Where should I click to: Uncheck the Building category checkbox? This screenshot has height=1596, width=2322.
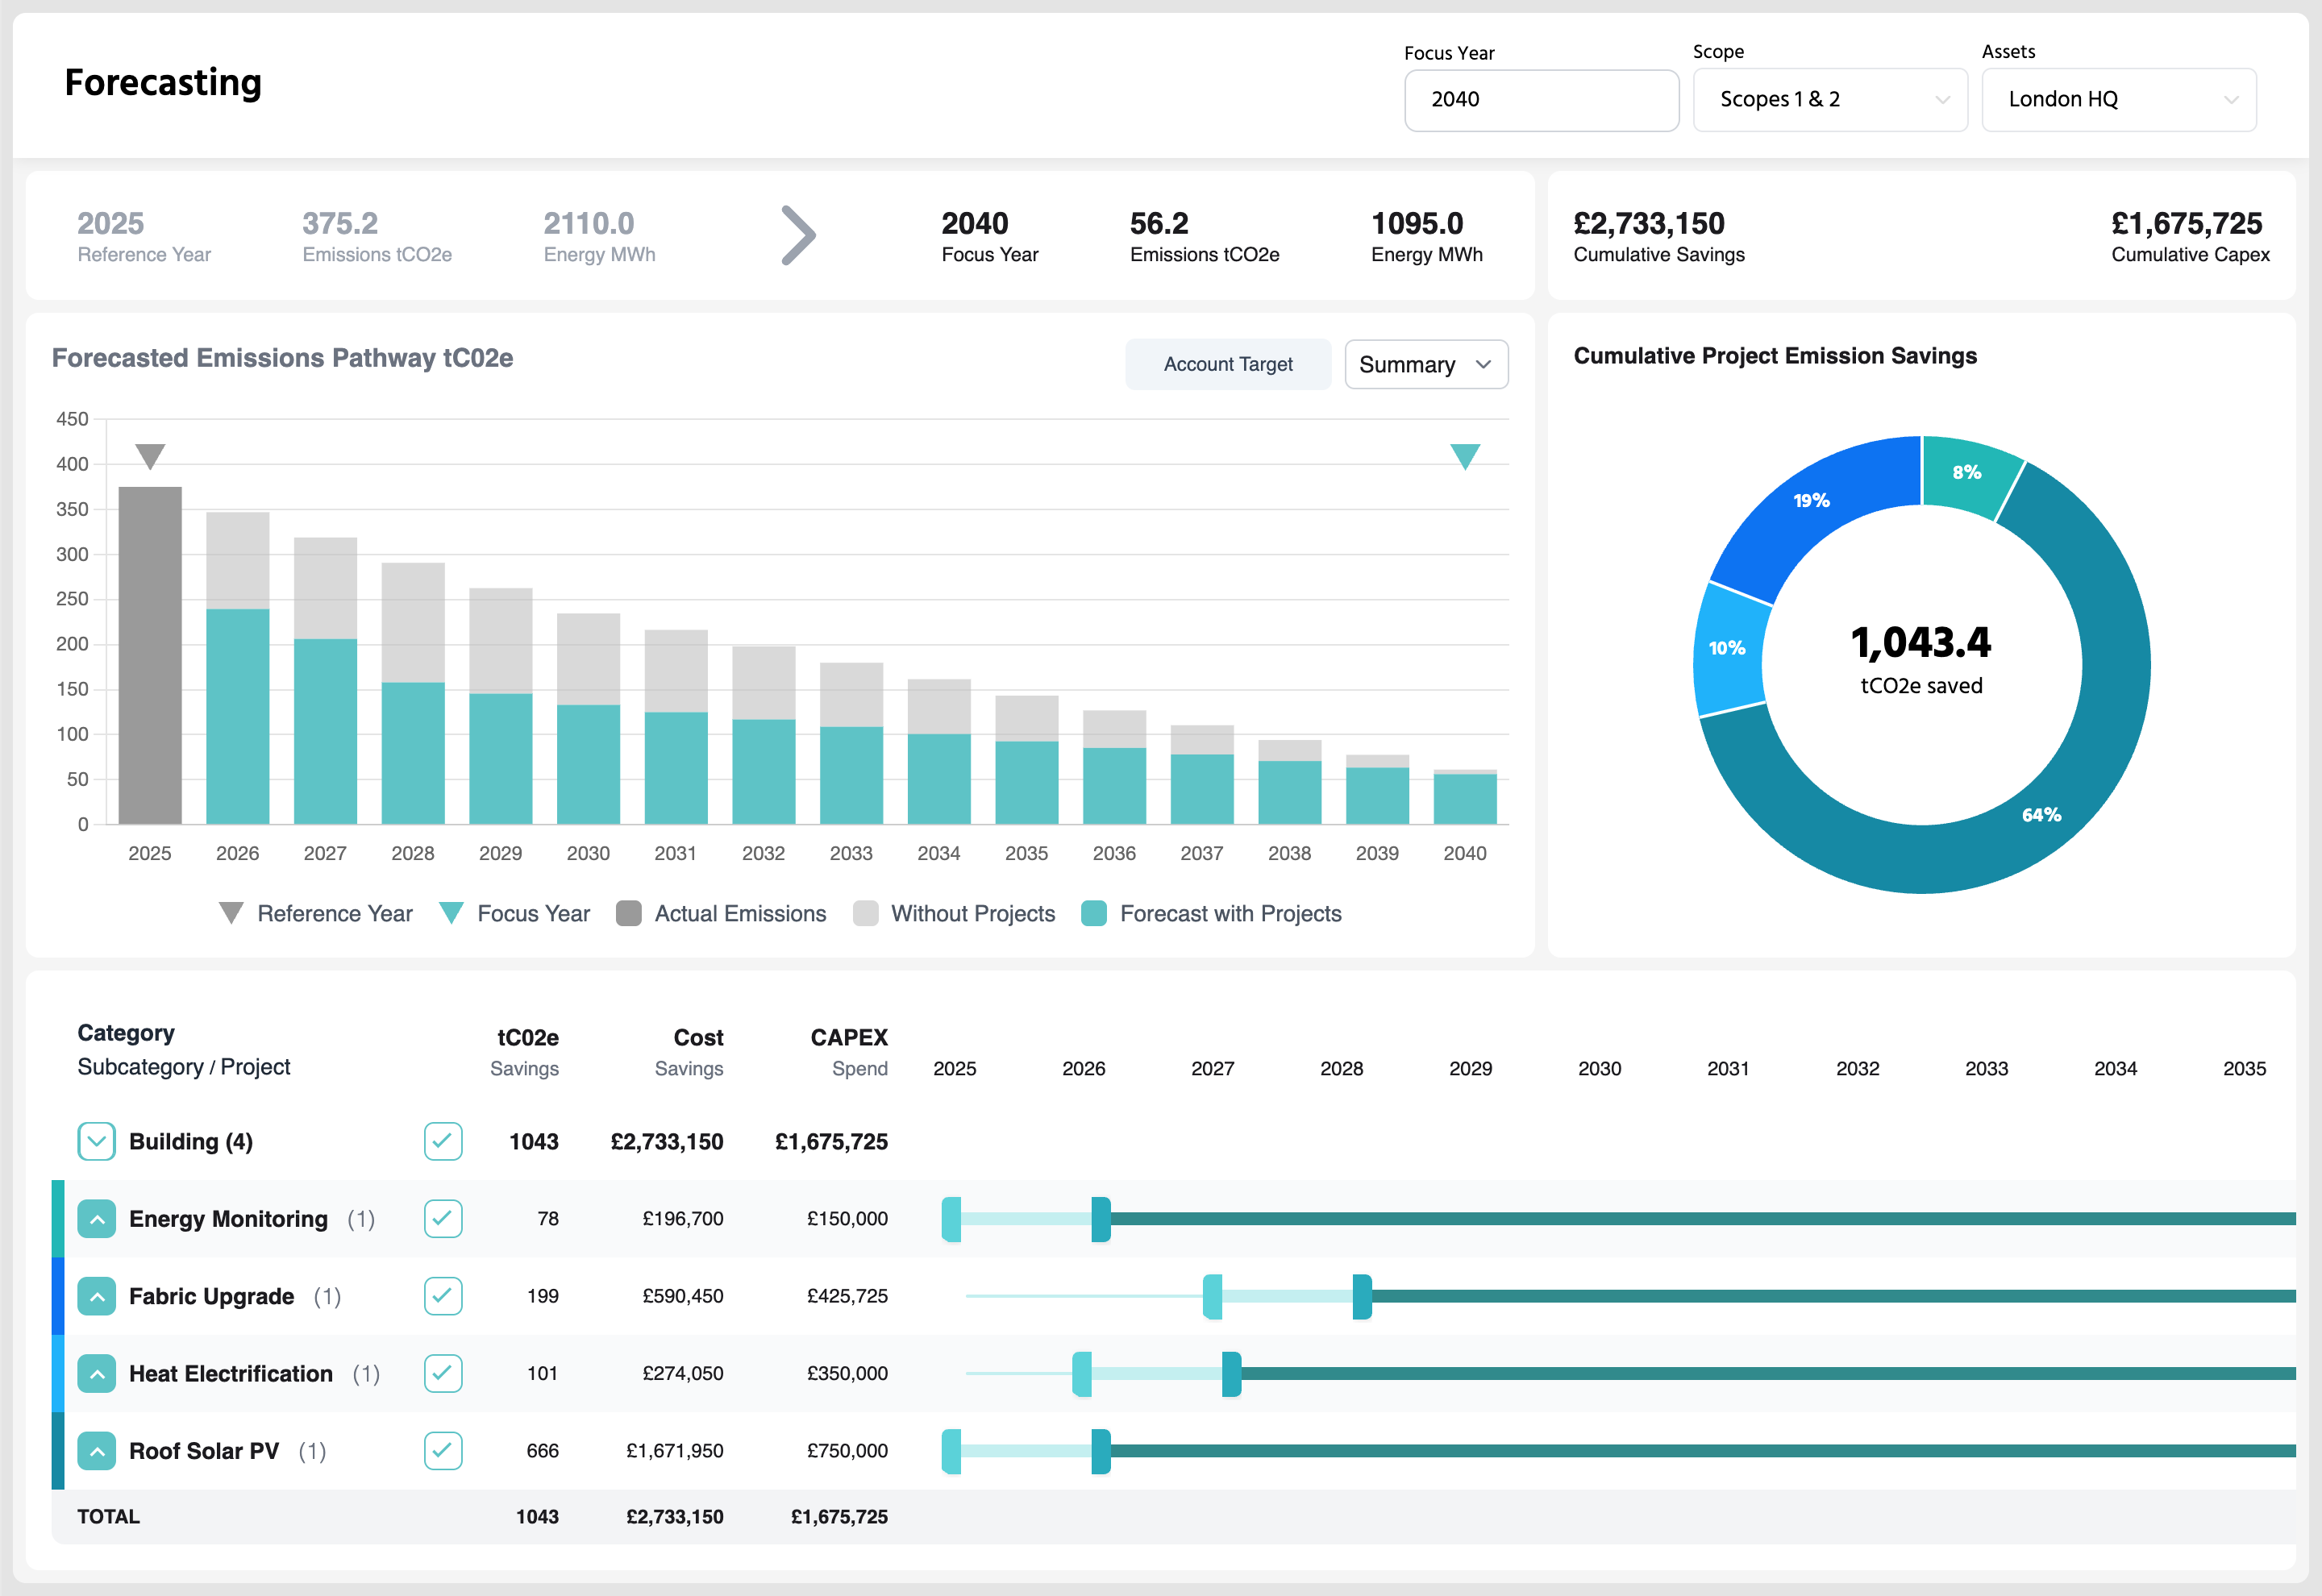tap(442, 1141)
